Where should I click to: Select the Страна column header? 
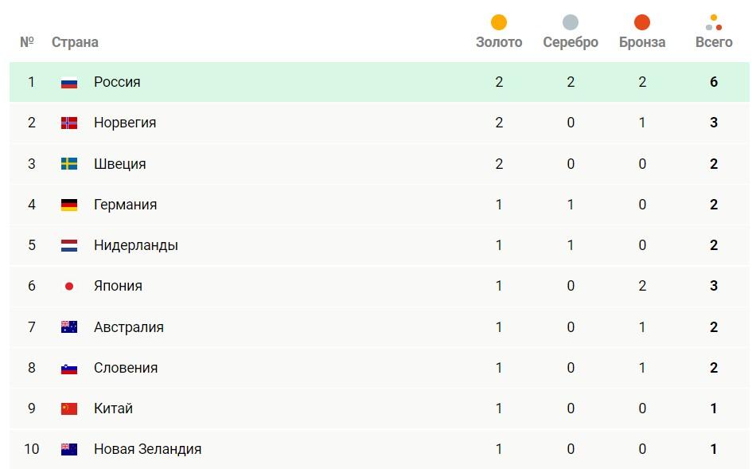coord(75,42)
